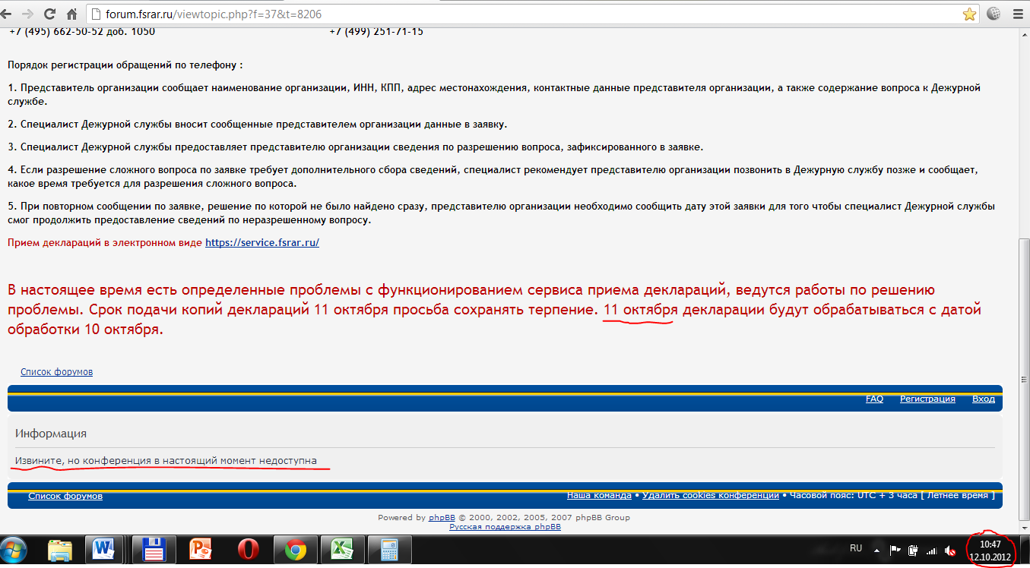Screen dimensions: 1030x568
Task: Click the forum URL address bar
Action: click(x=456, y=14)
